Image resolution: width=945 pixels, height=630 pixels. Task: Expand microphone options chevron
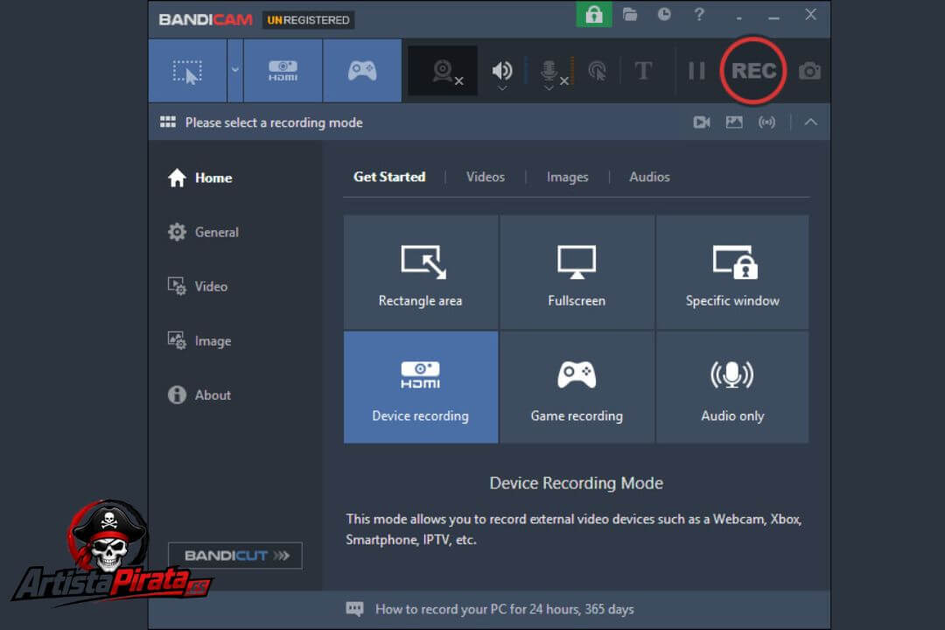click(549, 88)
